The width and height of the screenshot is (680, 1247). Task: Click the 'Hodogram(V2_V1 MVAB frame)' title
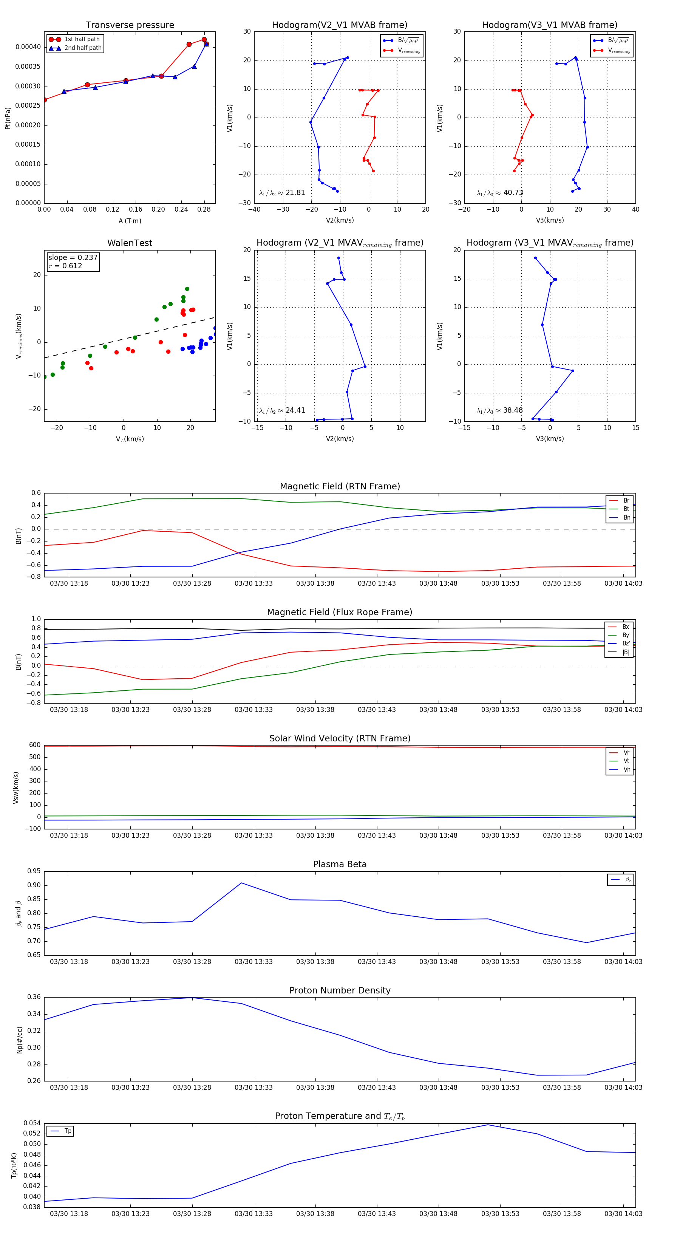click(340, 25)
